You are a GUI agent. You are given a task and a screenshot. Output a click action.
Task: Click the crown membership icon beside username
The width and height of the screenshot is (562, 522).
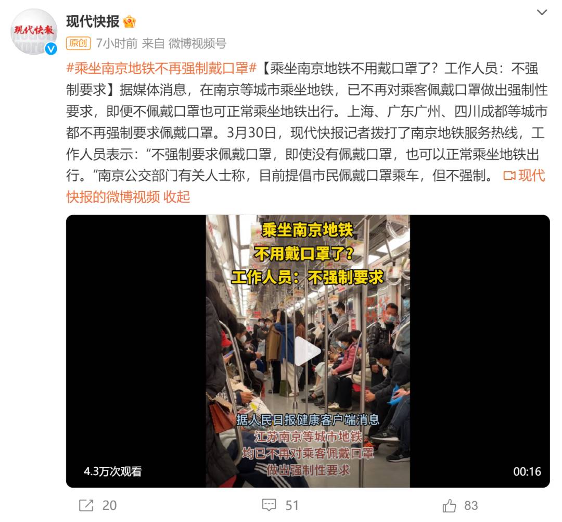(x=129, y=22)
